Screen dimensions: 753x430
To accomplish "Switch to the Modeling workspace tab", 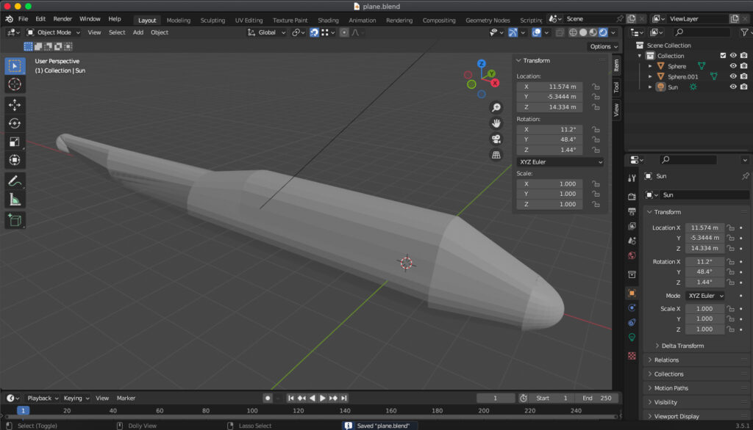I will pos(178,20).
